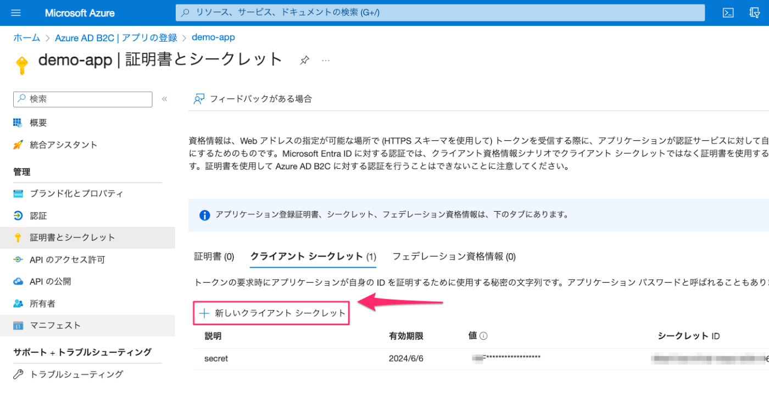Click the Expose an API cloud icon

(x=18, y=281)
